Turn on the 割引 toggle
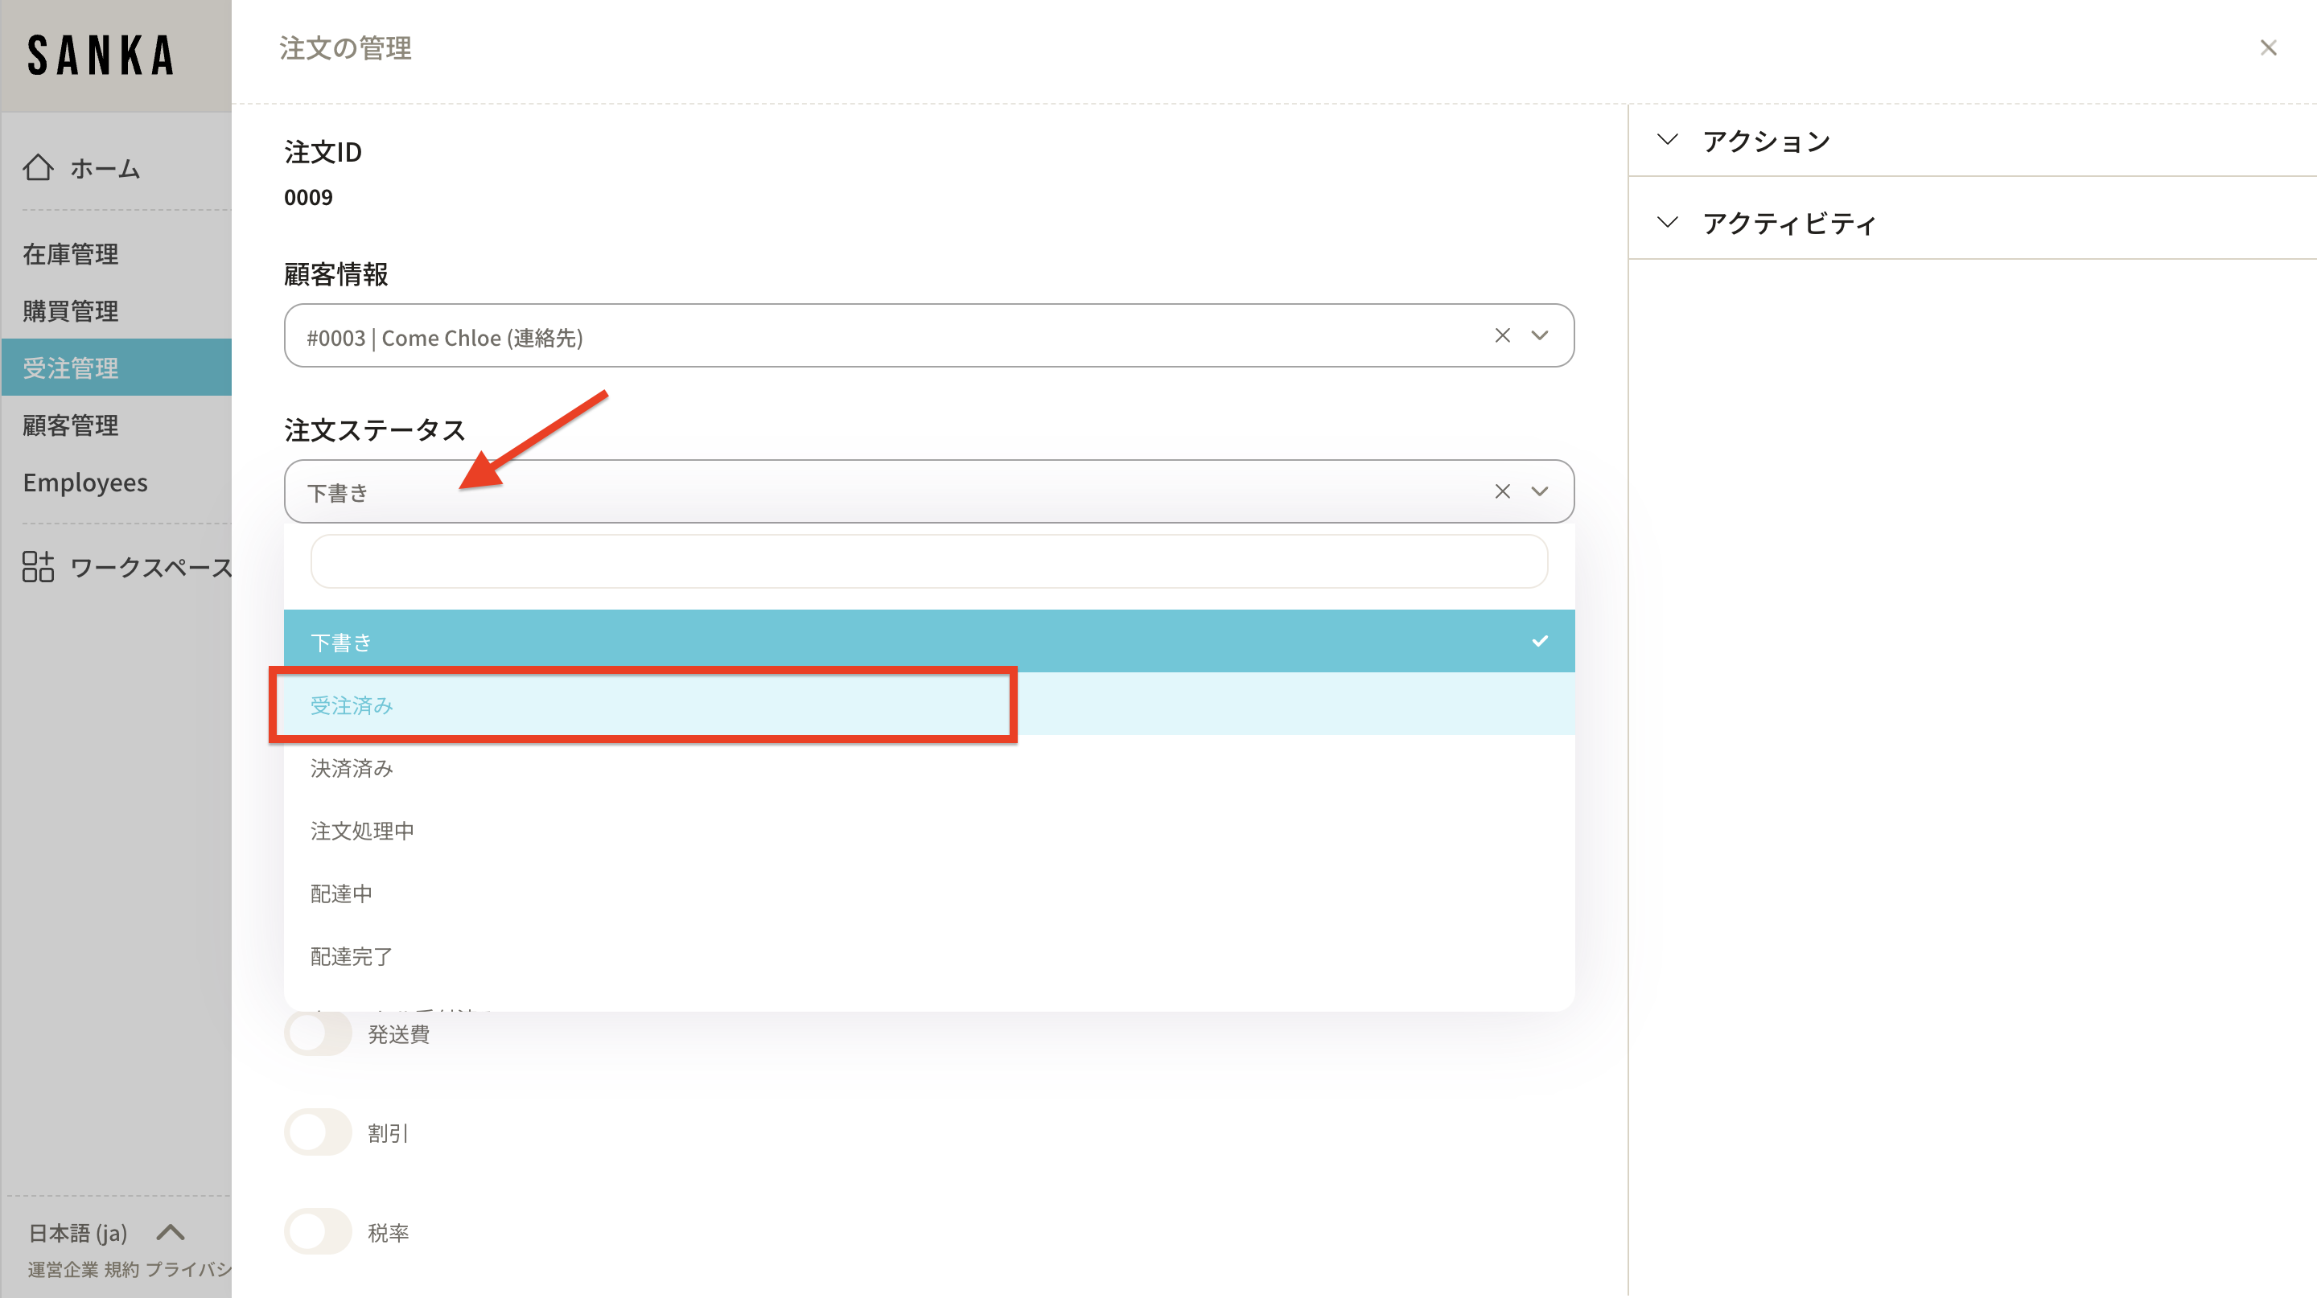Viewport: 2317px width, 1298px height. 318,1132
